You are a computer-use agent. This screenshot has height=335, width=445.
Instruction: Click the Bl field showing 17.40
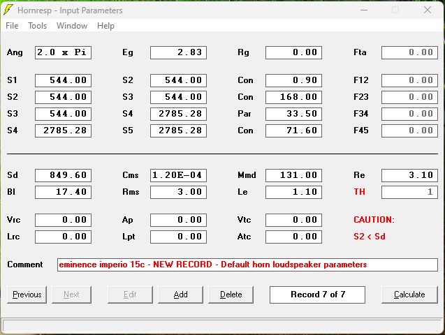[x=64, y=192]
